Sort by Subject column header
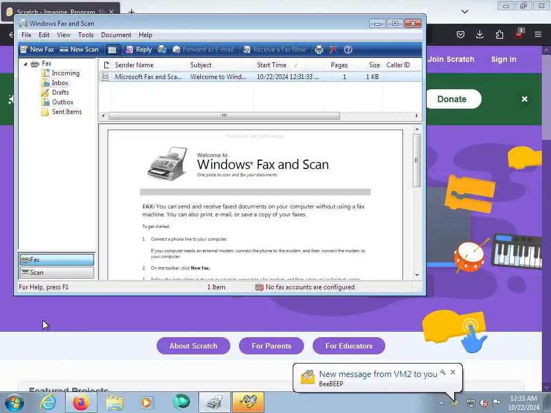Viewport: 551px width, 413px height. point(220,65)
